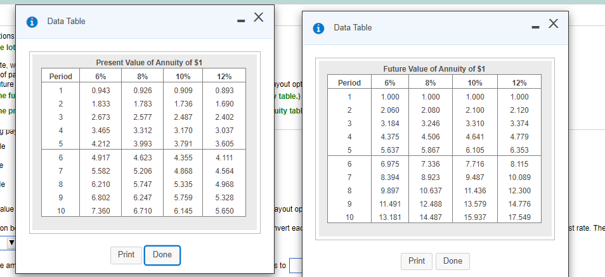Click the 6% header in Present Value table
605x277 pixels.
point(101,77)
